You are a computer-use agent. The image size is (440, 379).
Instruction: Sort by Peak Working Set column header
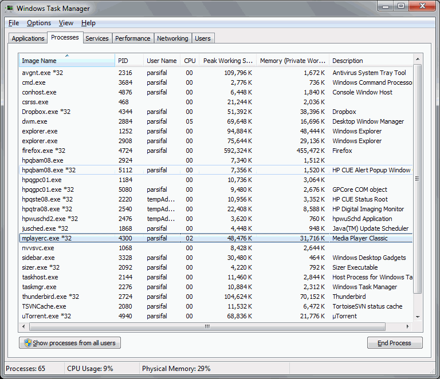coord(228,61)
